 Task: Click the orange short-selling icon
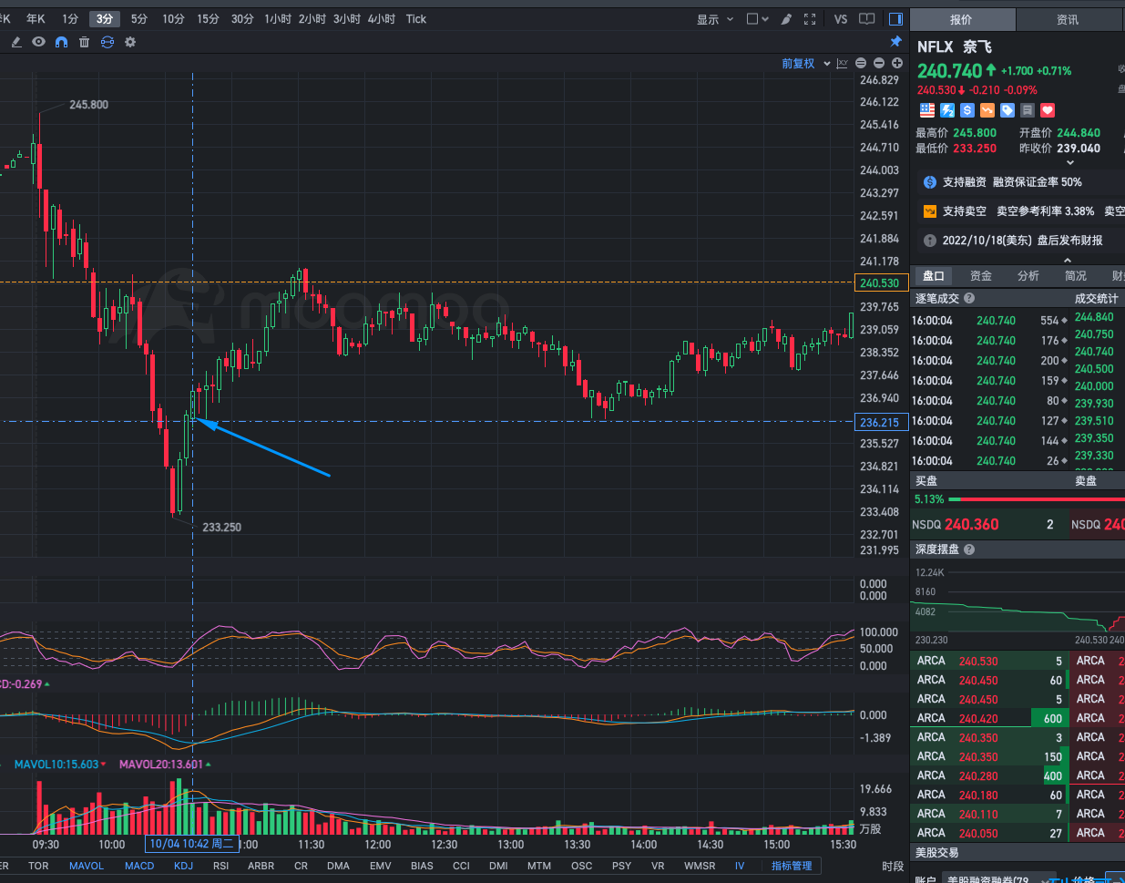pyautogui.click(x=987, y=110)
